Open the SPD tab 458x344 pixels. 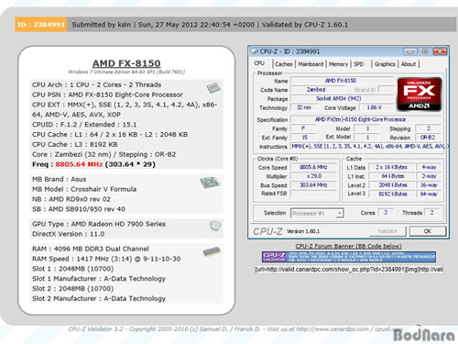[359, 64]
